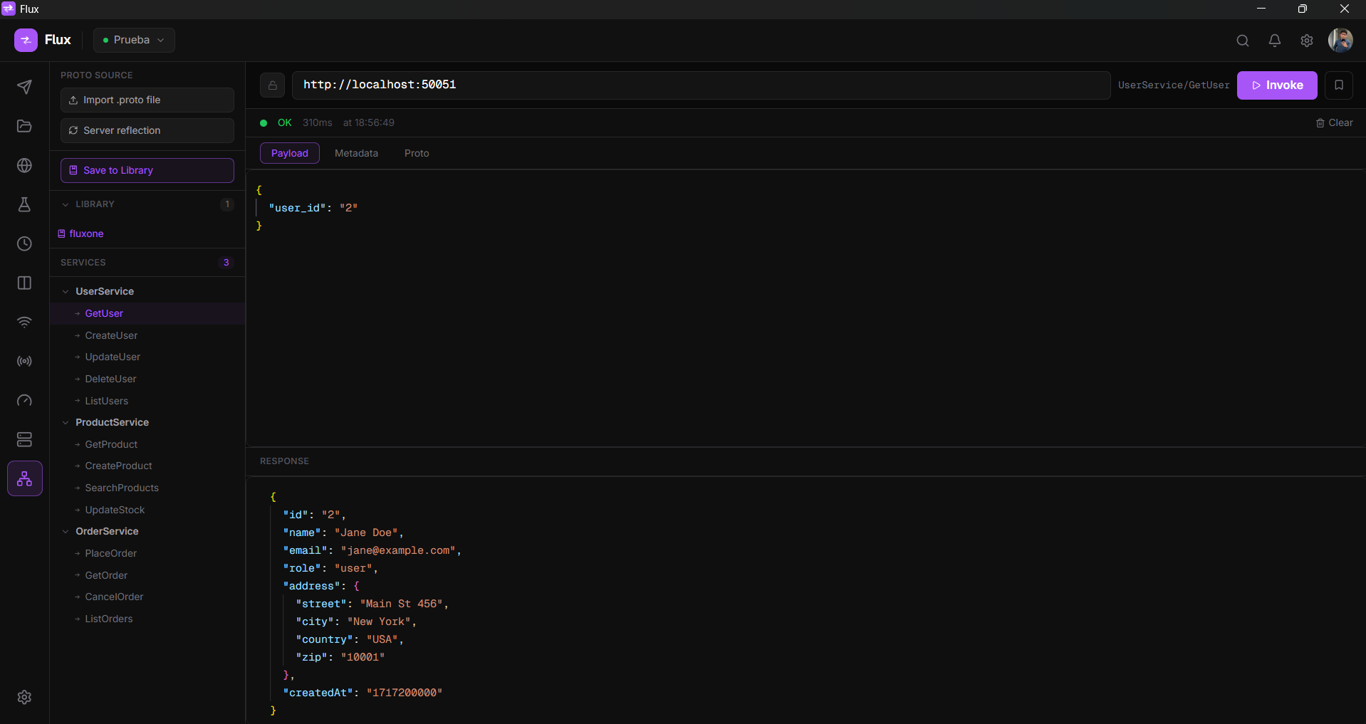Switch to the Metadata tab
Image resolution: width=1366 pixels, height=724 pixels.
coord(356,153)
